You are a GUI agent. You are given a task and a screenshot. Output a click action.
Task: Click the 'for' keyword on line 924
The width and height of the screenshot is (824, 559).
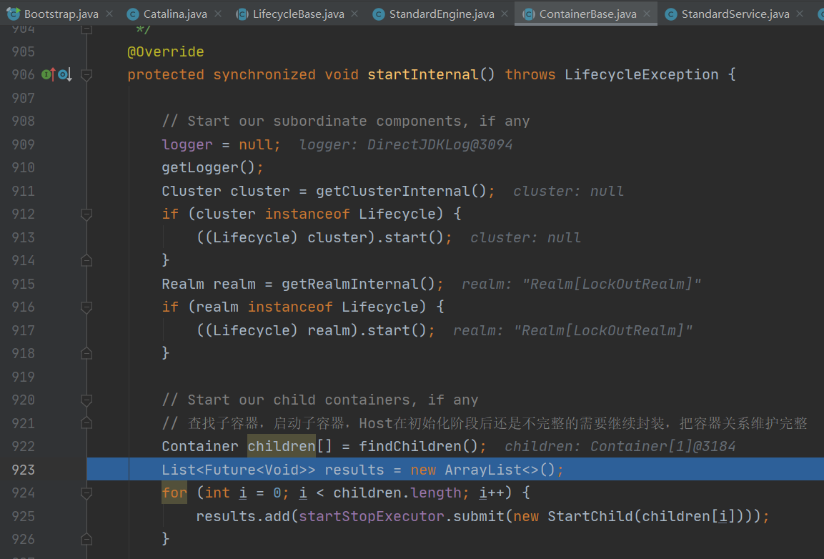click(x=174, y=493)
